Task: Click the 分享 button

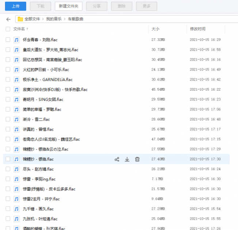Action: 97,6
